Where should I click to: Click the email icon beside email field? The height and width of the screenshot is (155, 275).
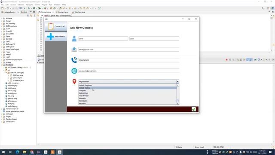[74, 50]
